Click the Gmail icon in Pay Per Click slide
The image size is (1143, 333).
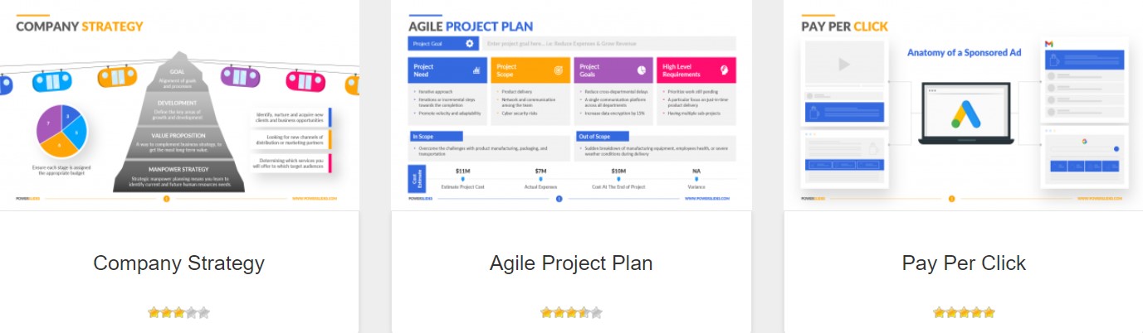coord(1049,43)
